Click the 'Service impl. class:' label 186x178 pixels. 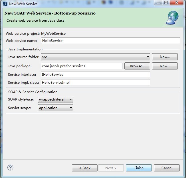(23, 83)
